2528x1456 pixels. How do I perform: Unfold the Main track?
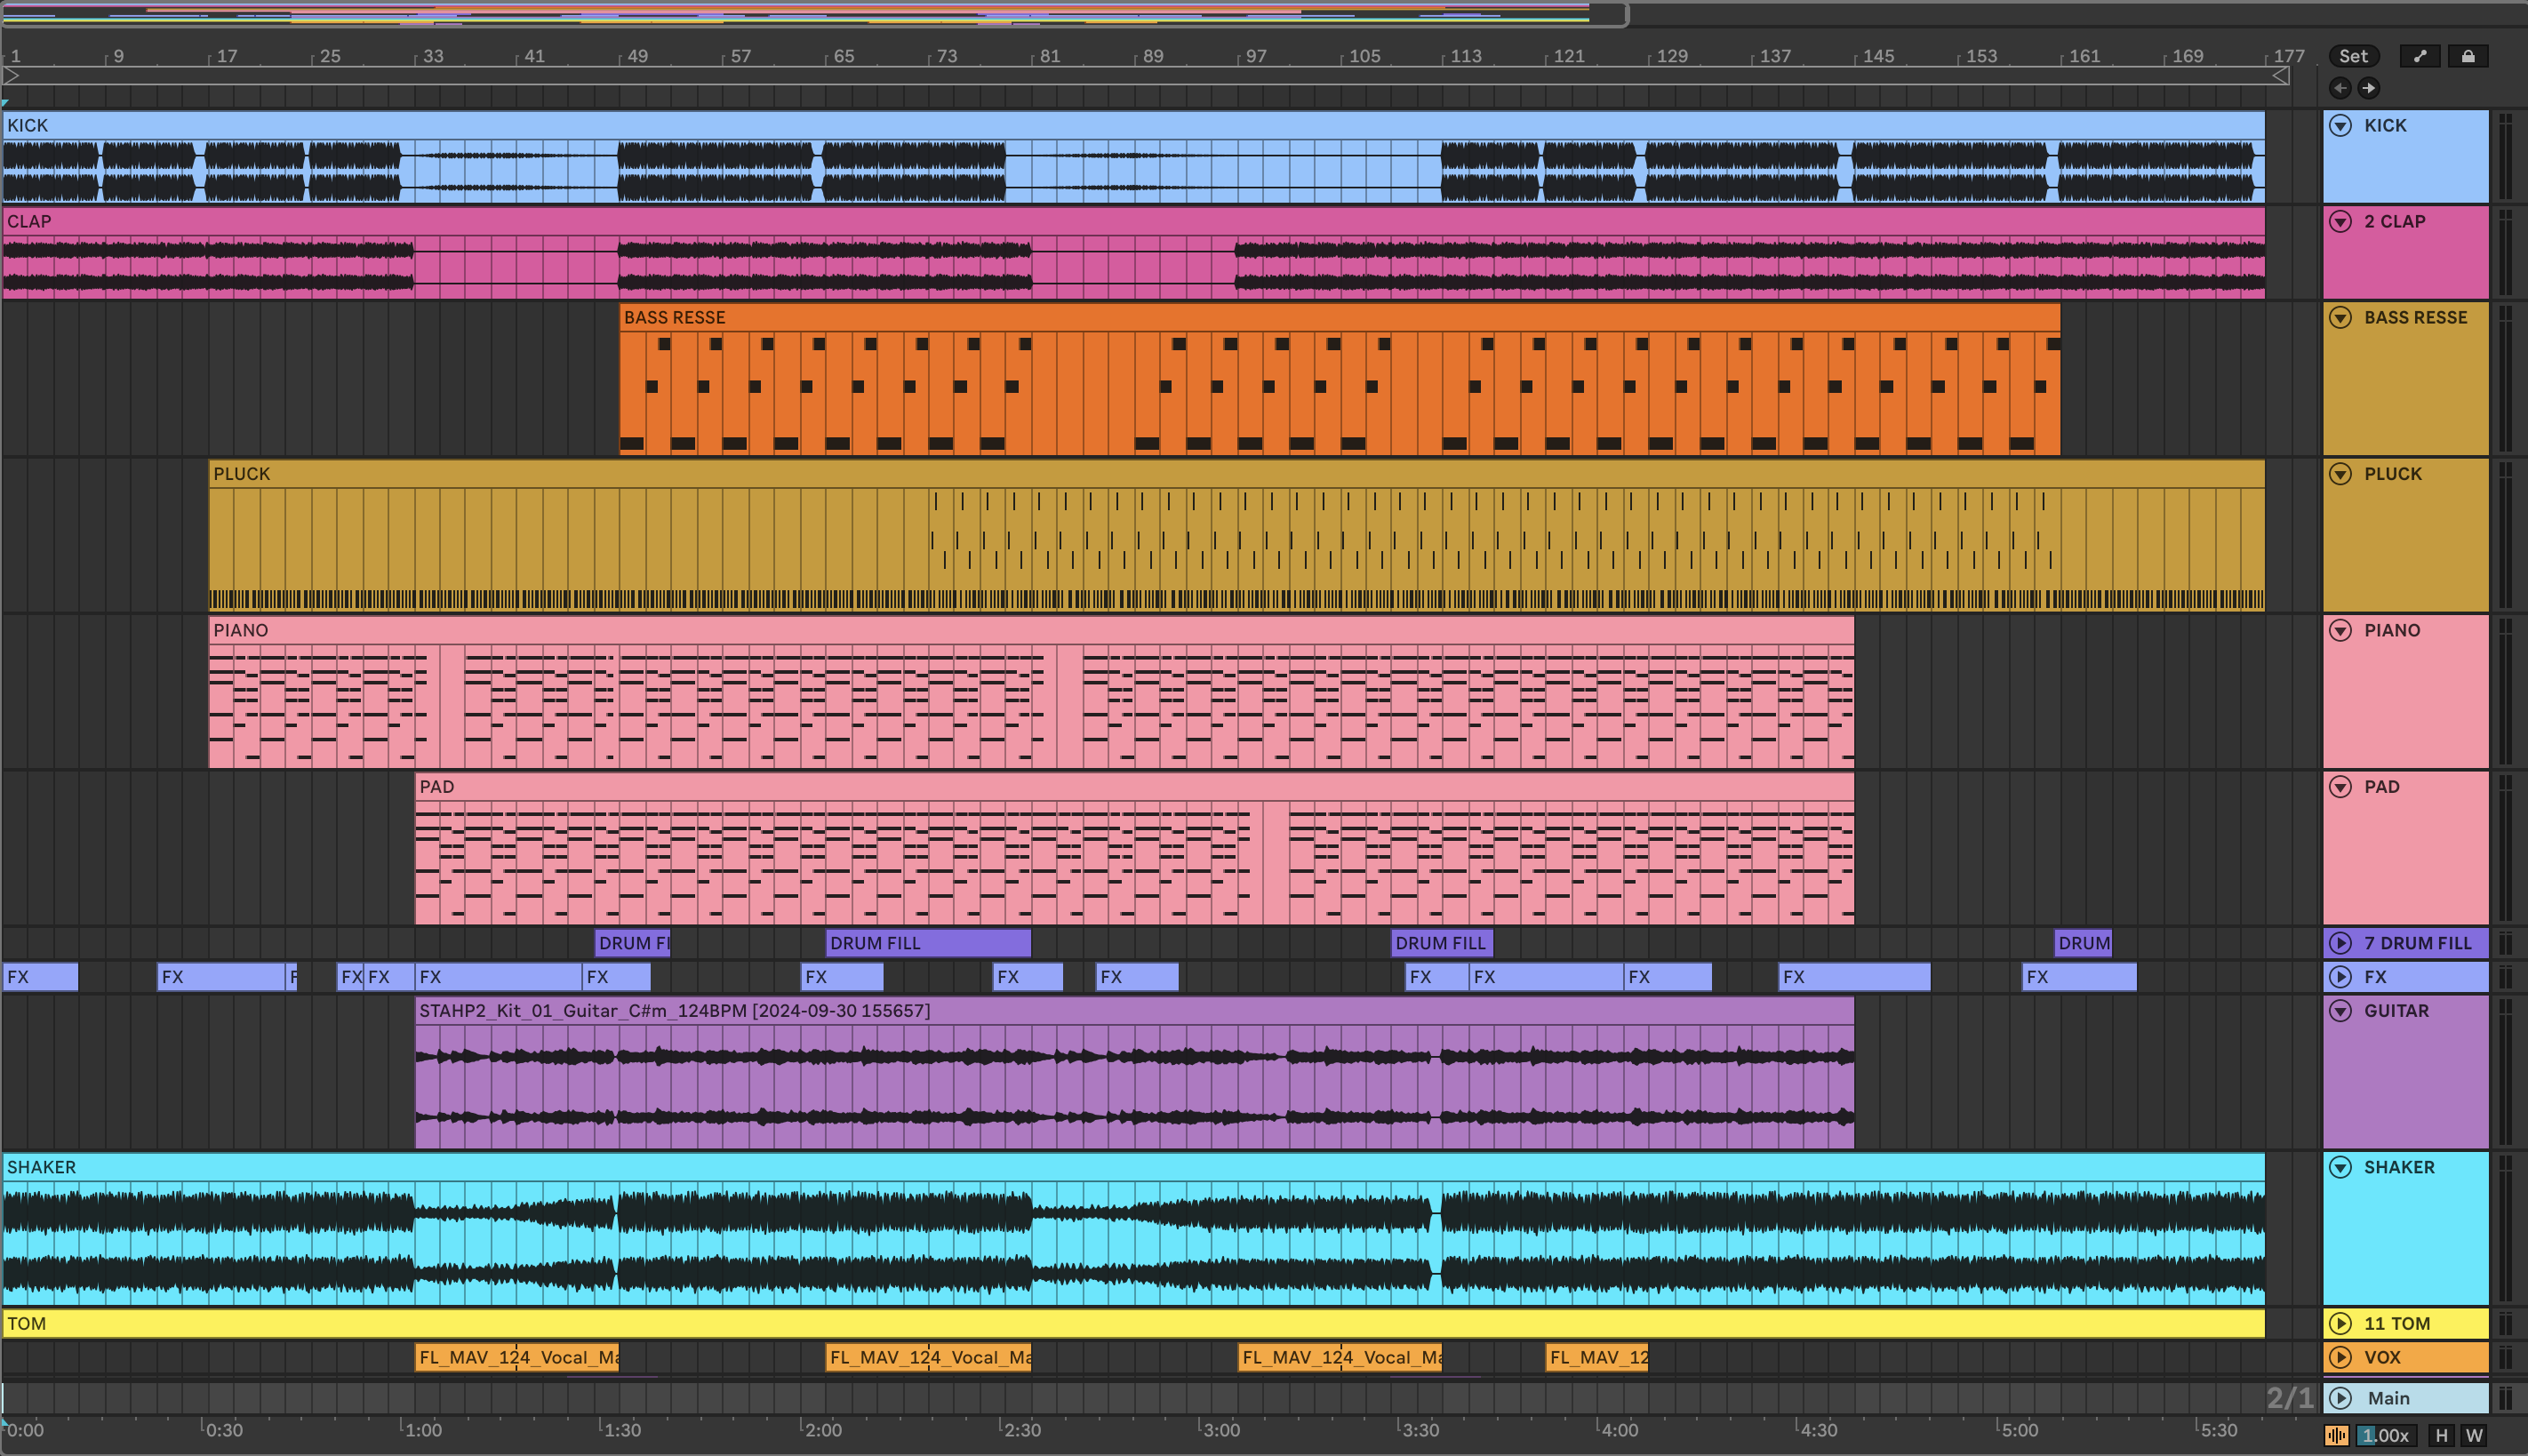click(x=2340, y=1398)
